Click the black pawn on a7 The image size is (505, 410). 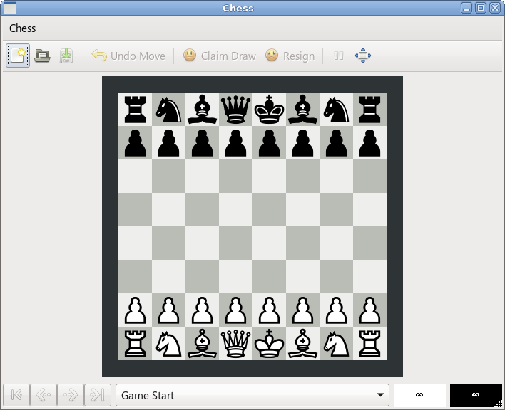136,142
